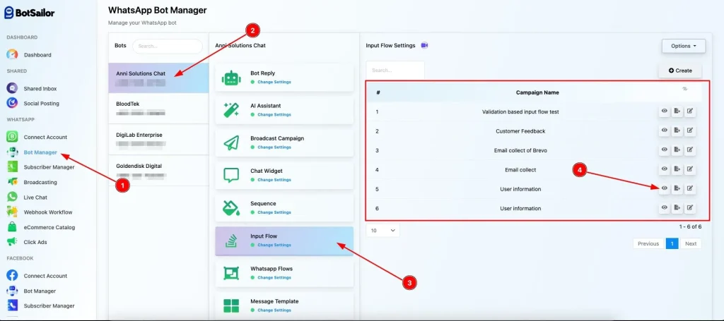Edit Validation based input flow test campaign
This screenshot has width=724, height=321.
(x=690, y=111)
